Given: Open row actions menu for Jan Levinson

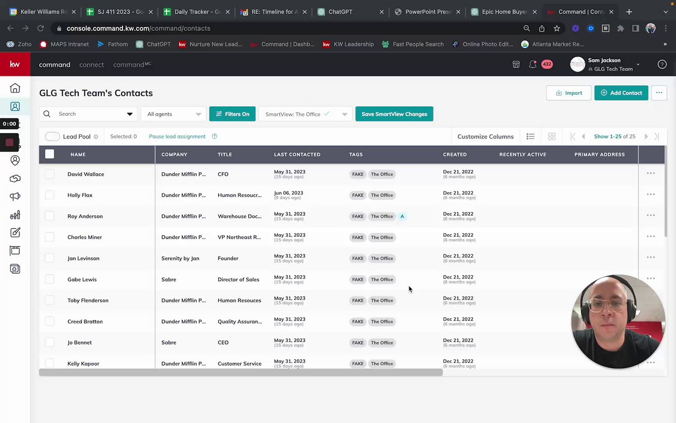Looking at the screenshot, I should click(651, 258).
